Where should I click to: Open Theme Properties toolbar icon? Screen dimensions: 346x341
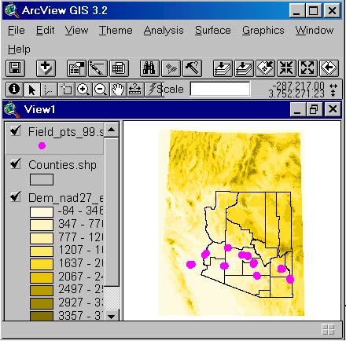click(76, 68)
